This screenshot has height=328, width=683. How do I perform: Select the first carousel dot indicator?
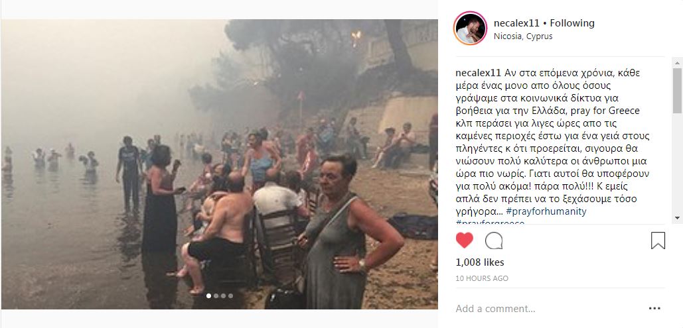coord(208,296)
